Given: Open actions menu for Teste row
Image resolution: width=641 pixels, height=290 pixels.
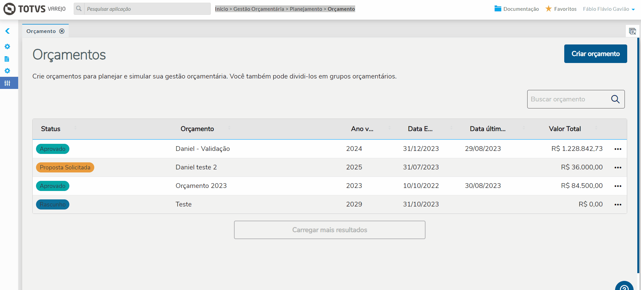Looking at the screenshot, I should (x=618, y=204).
